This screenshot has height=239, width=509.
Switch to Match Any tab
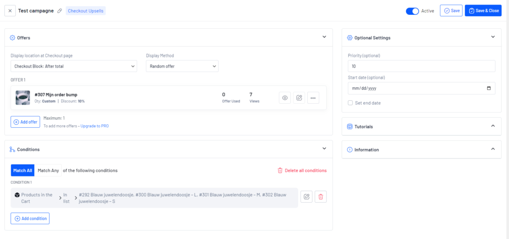(48, 170)
